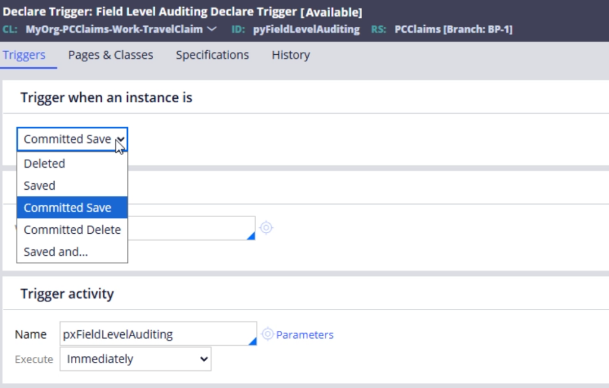The image size is (609, 388).
Task: Choose Saved from trigger options
Action: point(72,186)
